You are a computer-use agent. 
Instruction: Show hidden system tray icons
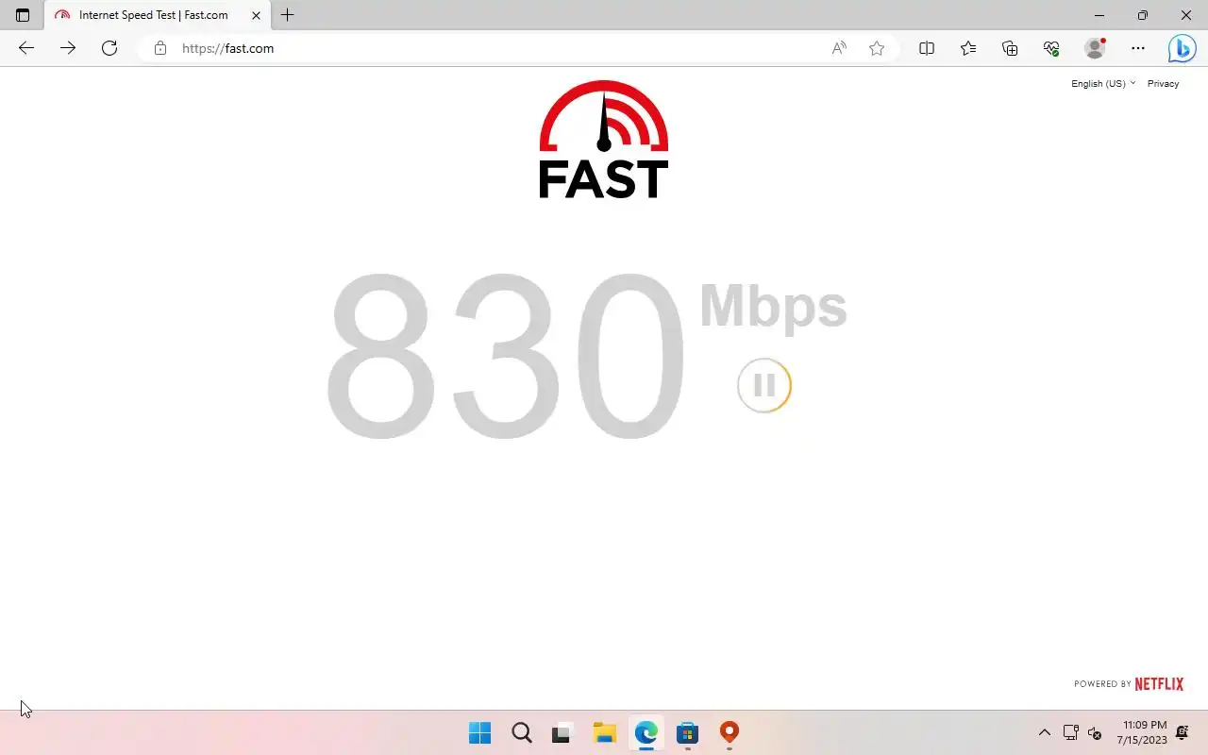coord(1044,732)
